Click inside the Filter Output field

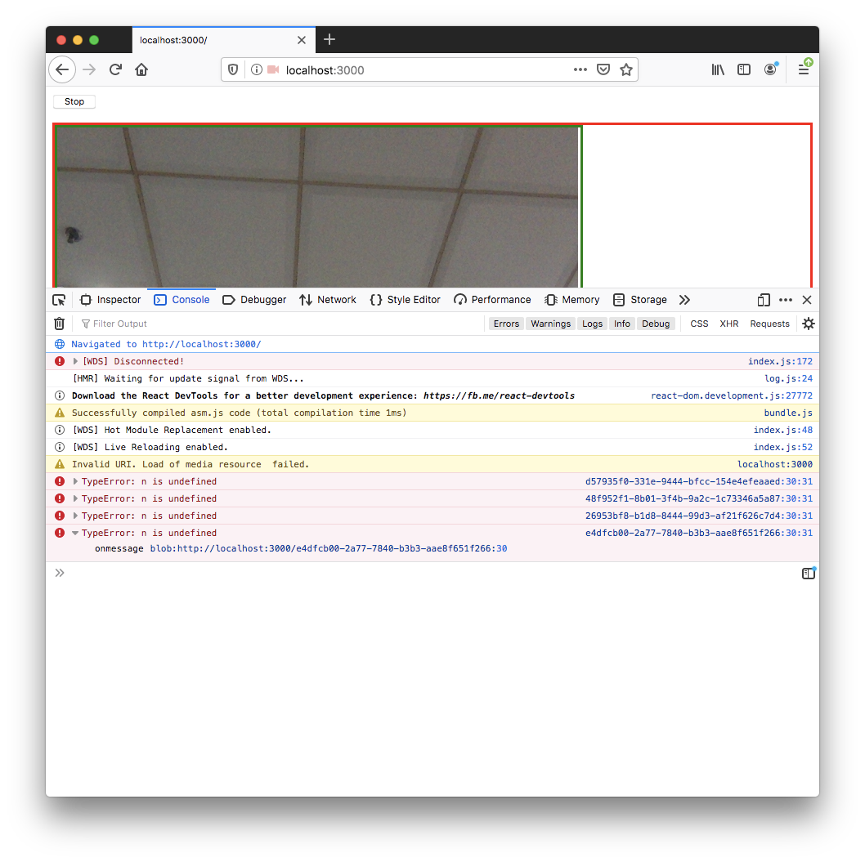click(131, 324)
